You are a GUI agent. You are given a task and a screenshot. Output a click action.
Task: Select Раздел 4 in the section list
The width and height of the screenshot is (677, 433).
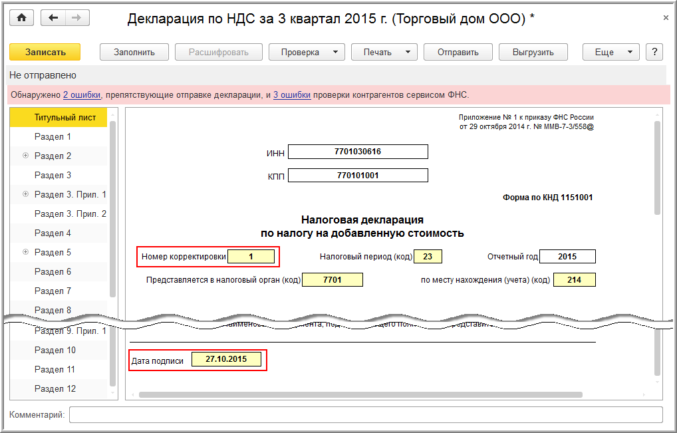(59, 233)
